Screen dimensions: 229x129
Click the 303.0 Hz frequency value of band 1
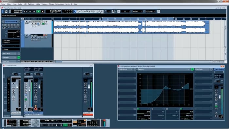147,115
